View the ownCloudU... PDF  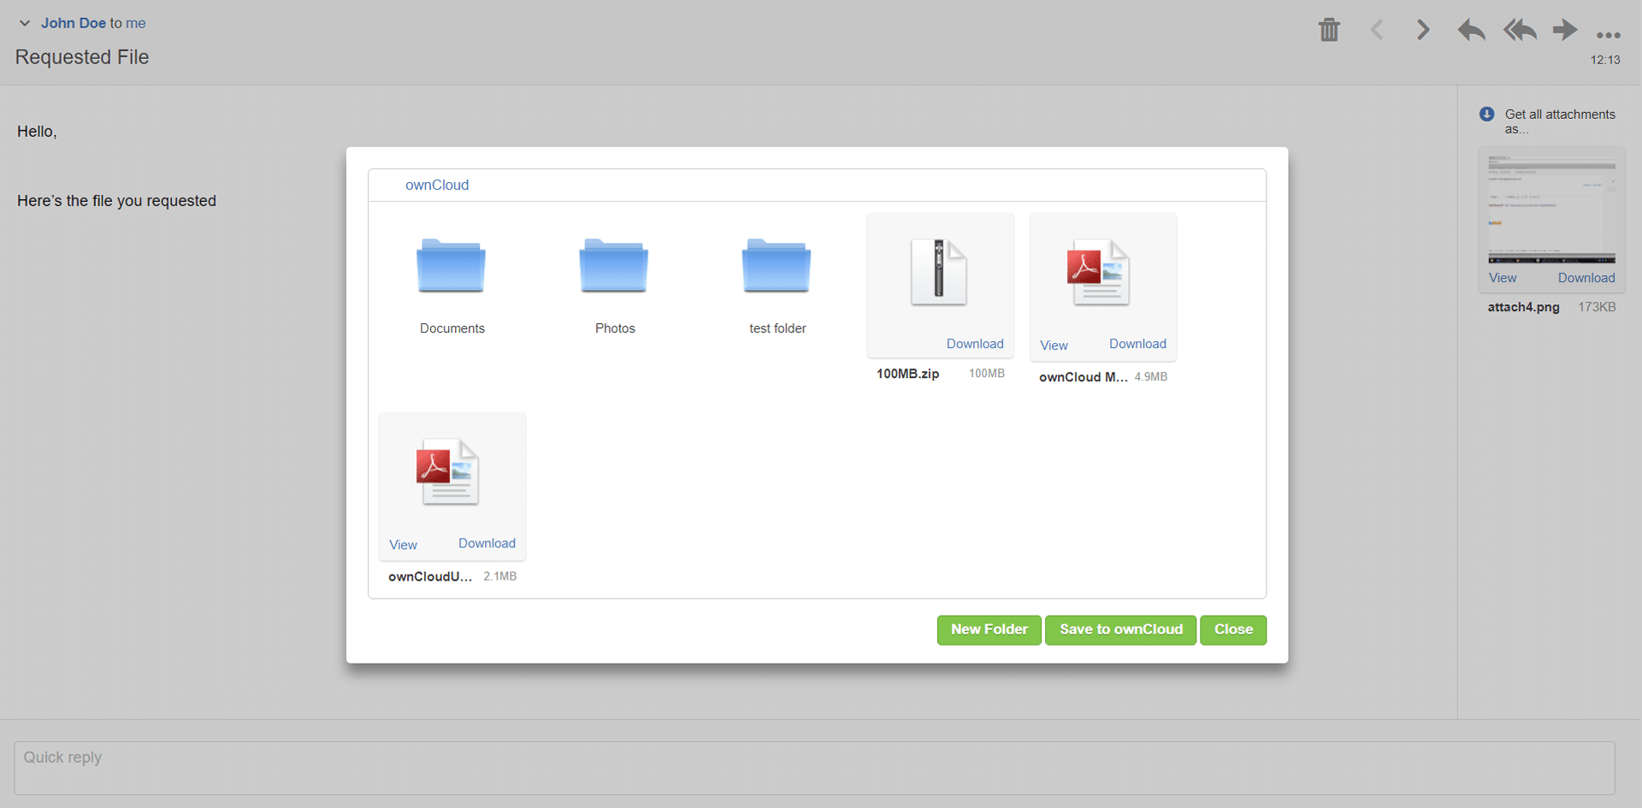403,545
